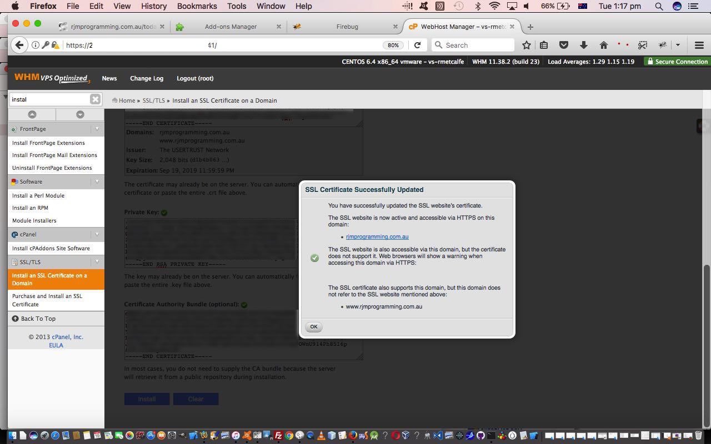Open the cPanel, Inc. link

(x=67, y=337)
